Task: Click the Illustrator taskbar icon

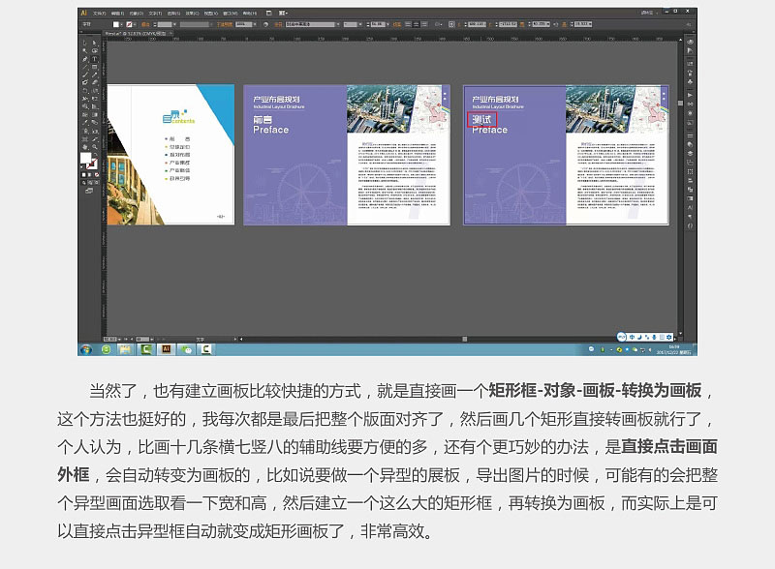Action: click(166, 349)
